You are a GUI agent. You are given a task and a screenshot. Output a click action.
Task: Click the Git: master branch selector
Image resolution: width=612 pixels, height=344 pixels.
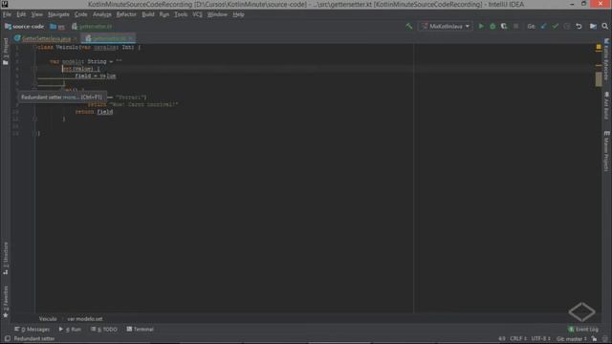572,338
